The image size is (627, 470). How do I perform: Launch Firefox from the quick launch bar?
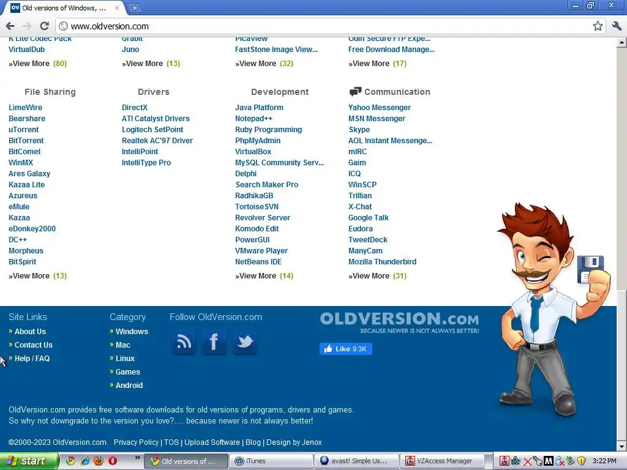[x=99, y=461]
